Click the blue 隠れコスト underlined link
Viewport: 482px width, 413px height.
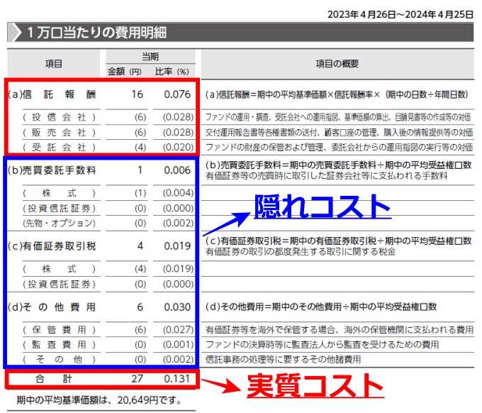pyautogui.click(x=323, y=206)
